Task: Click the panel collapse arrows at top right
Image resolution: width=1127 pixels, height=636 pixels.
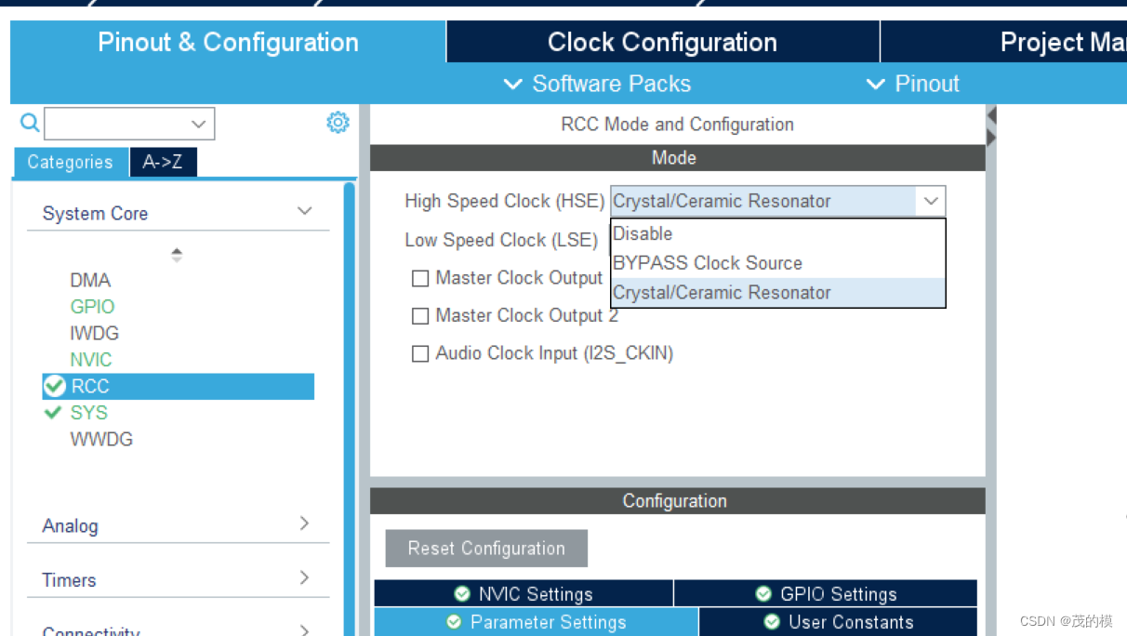Action: point(991,126)
